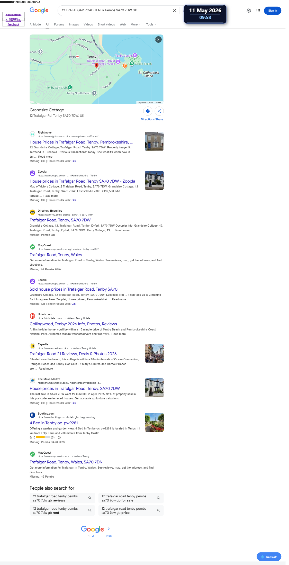Expand 'Read more' on Hotels.com result
The height and width of the screenshot is (565, 289).
pyautogui.click(x=119, y=334)
